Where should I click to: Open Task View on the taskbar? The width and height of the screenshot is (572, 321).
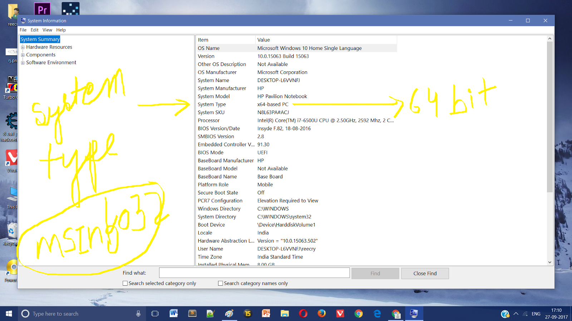tap(155, 314)
